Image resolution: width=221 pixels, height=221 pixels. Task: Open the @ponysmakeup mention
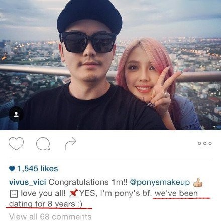(x=160, y=182)
